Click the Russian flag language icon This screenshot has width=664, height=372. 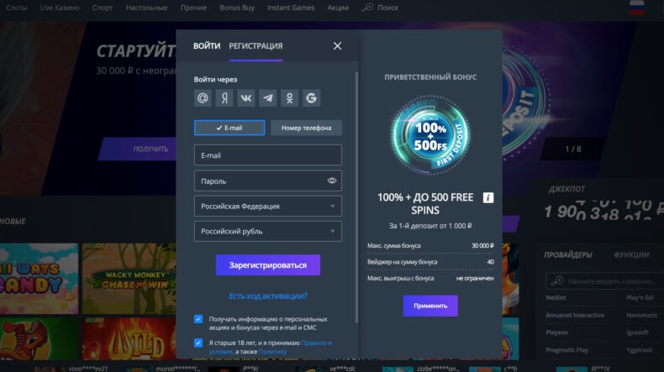click(637, 8)
